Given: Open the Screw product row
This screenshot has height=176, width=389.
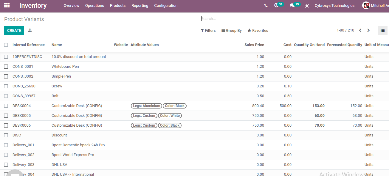Looking at the screenshot, I should 194,86.
